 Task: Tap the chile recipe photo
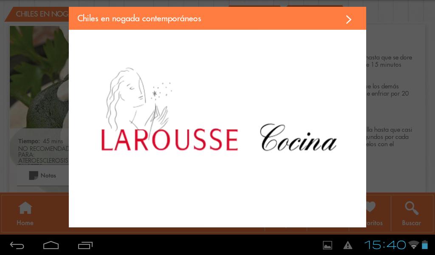39,77
